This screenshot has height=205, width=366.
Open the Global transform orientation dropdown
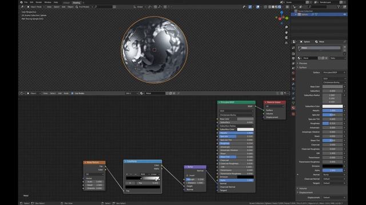[x=140, y=7]
